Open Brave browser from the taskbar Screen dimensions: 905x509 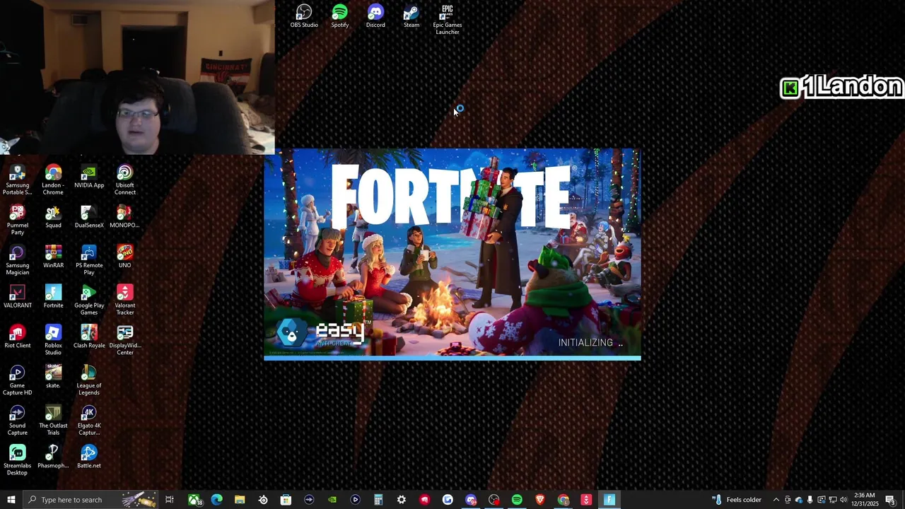click(x=540, y=500)
